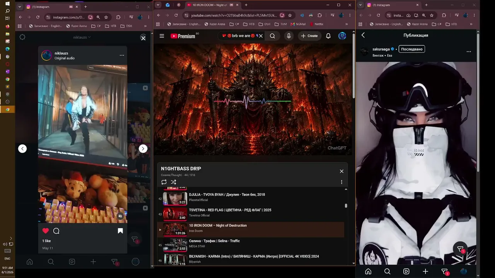
Task: Close the niklauzs post viewer
Action: point(143,38)
